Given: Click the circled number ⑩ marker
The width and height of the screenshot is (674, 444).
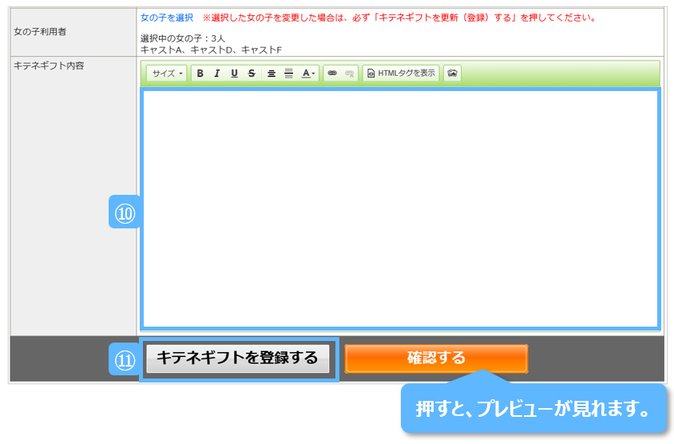Looking at the screenshot, I should 125,212.
